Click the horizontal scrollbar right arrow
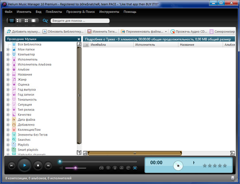Image resolution: width=240 pixels, height=184 pixels. 232,153
